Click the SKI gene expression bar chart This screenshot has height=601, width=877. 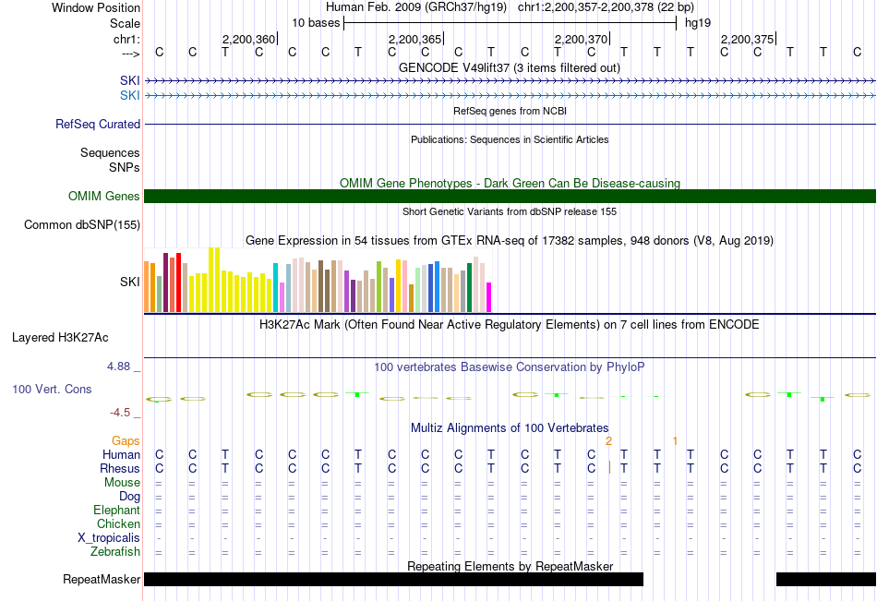(318, 282)
